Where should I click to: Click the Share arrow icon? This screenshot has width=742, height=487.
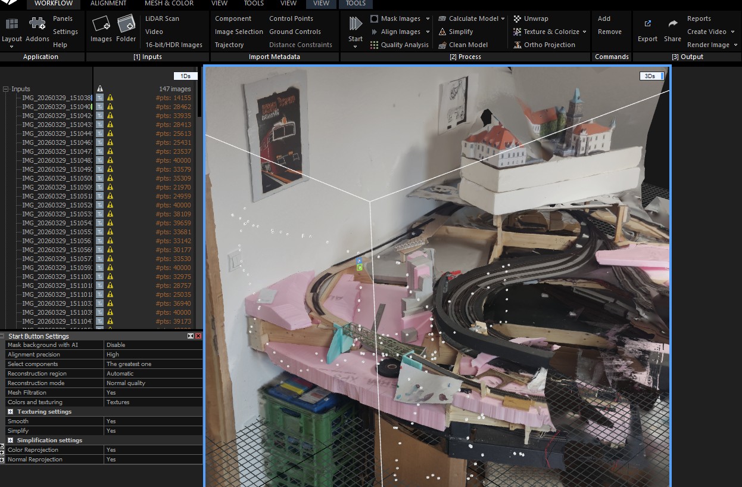coord(672,25)
